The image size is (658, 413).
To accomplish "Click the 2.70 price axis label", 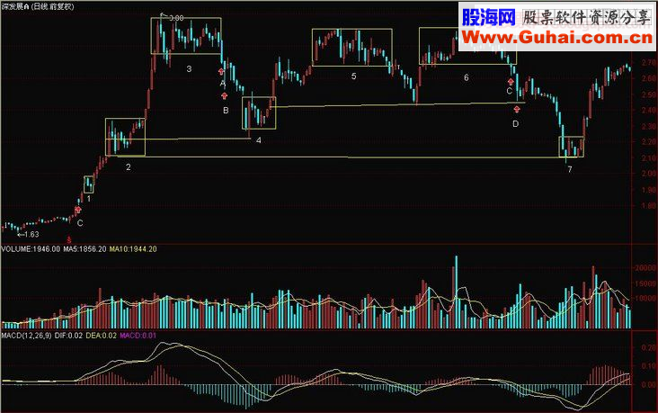I will (648, 63).
